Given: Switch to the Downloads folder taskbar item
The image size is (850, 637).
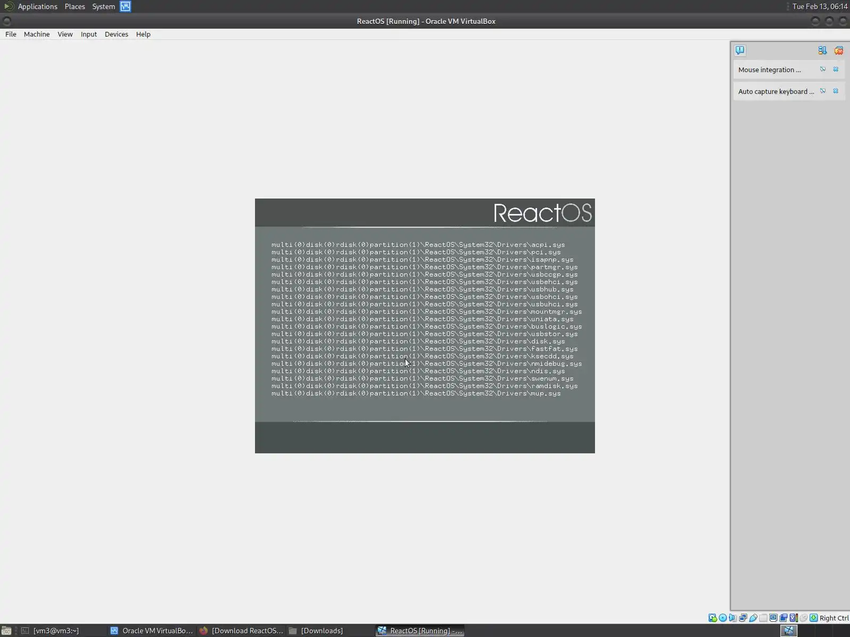Looking at the screenshot, I should click(x=330, y=631).
